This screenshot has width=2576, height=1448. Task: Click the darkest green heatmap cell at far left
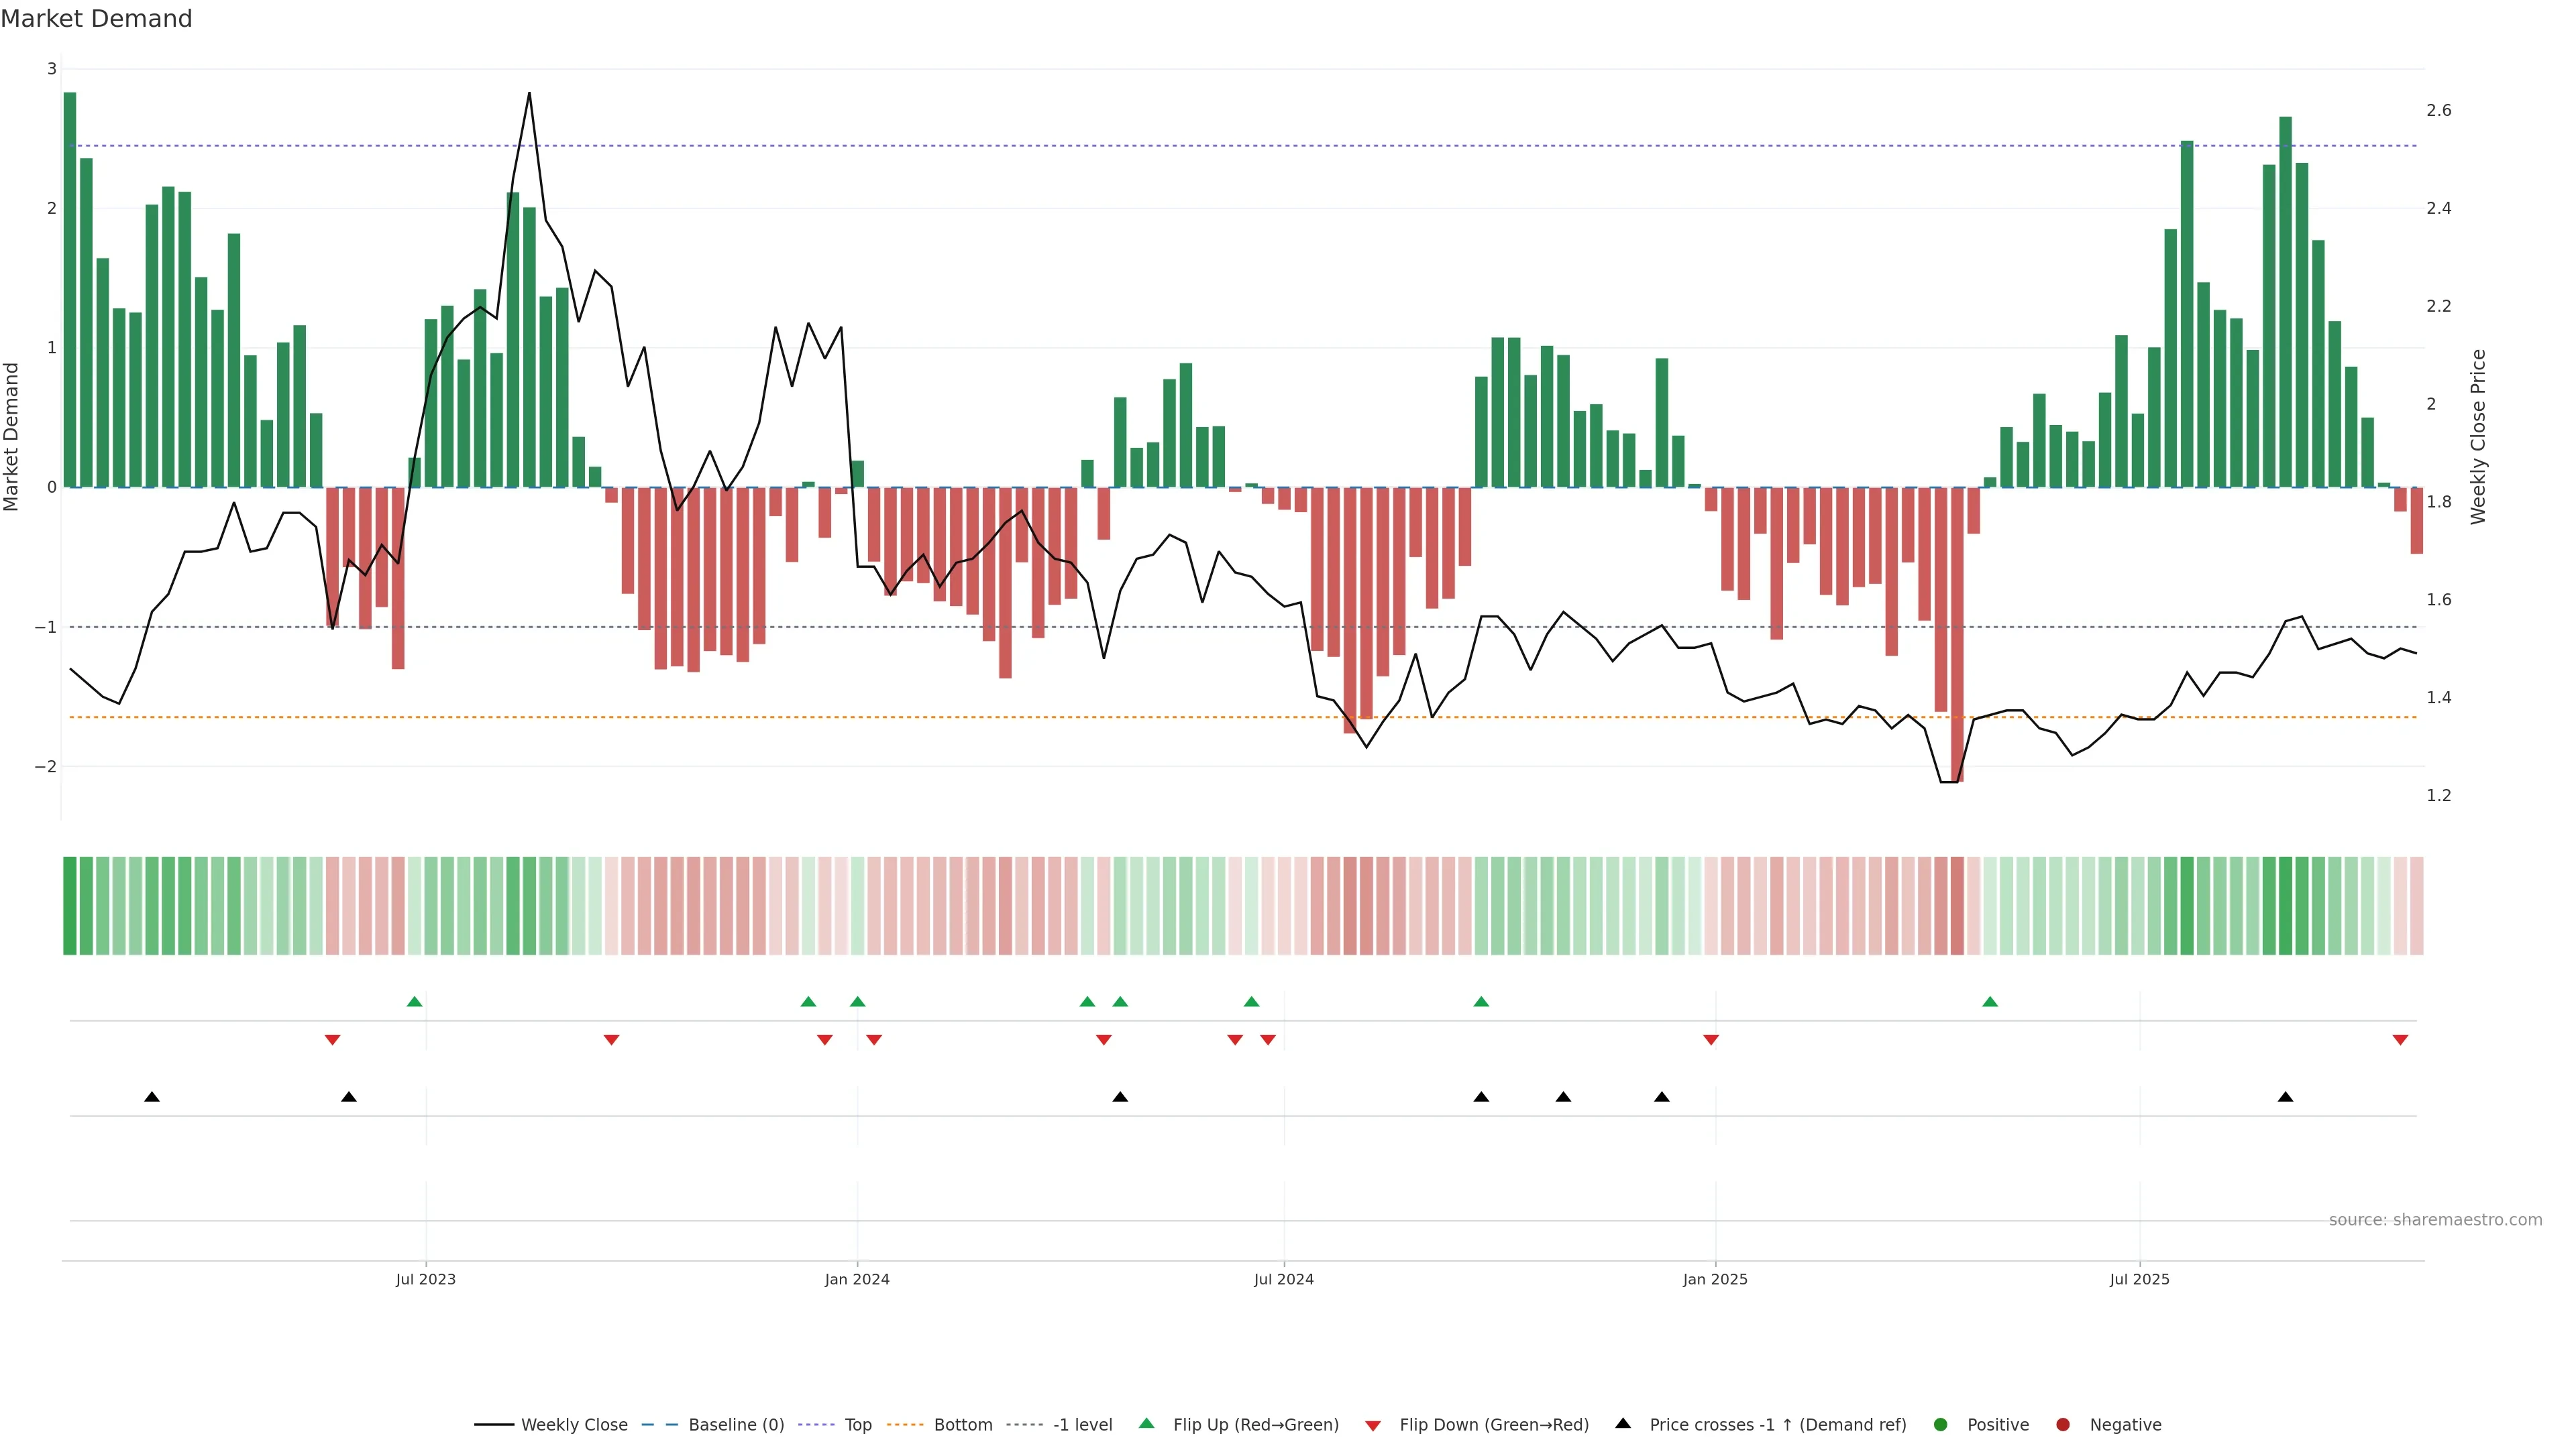pos(70,906)
